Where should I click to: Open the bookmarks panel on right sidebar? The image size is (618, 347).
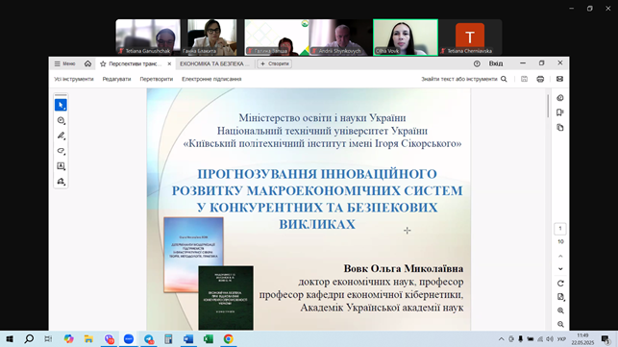[x=560, y=112]
